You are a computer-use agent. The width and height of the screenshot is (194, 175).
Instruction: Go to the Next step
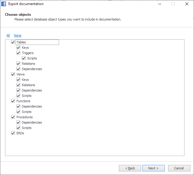tap(153, 168)
